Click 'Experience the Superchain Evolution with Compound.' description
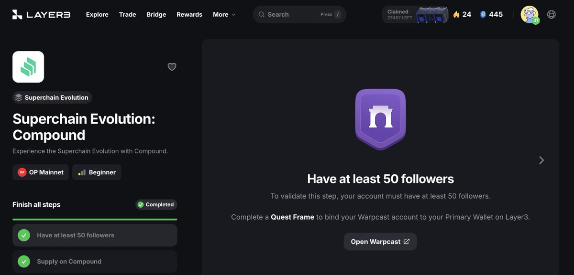This screenshot has width=574, height=275. 90,151
